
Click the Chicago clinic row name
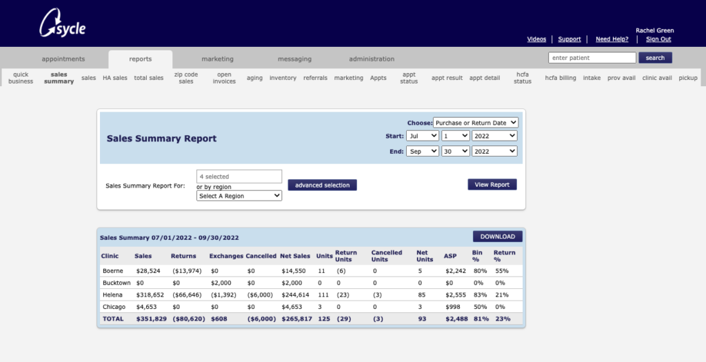114,307
